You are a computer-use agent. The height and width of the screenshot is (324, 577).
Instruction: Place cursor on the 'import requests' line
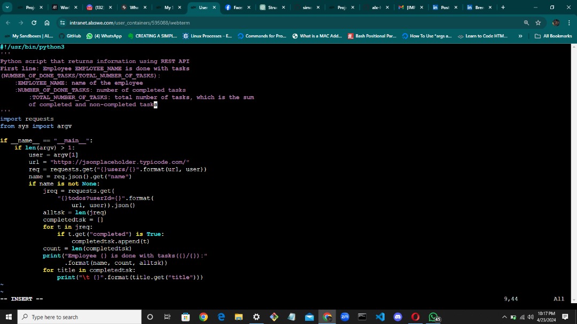click(x=27, y=119)
